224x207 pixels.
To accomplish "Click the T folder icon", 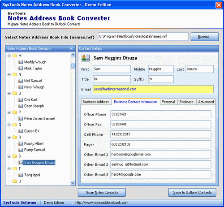I will click(15, 168).
